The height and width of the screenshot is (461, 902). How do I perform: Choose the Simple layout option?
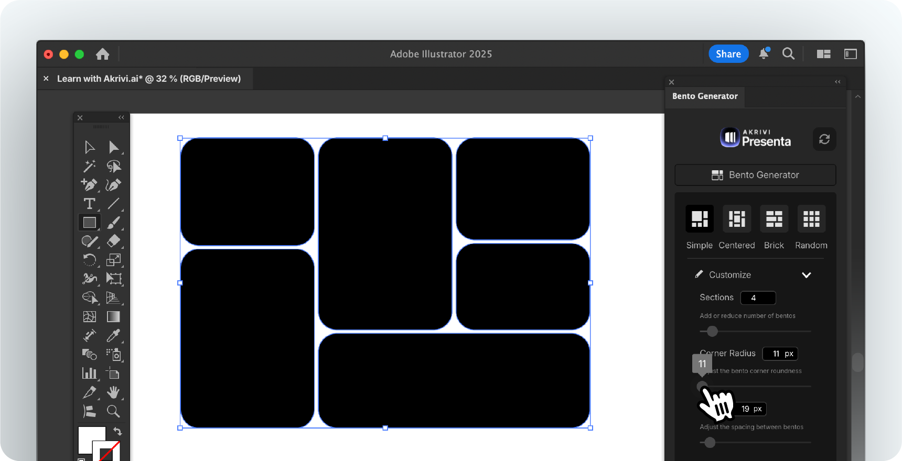pos(700,218)
